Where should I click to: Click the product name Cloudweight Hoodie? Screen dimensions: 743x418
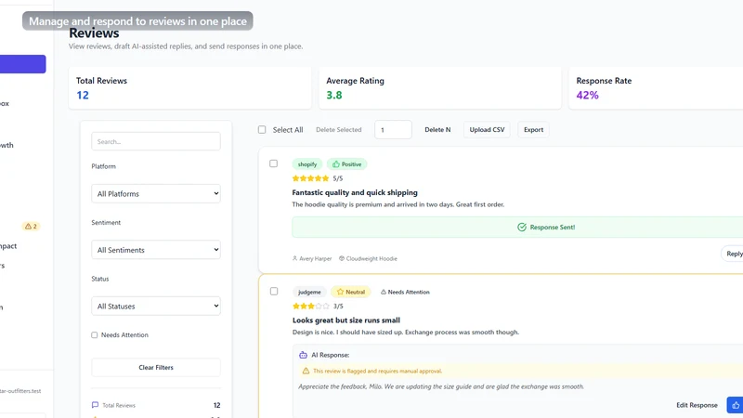(371, 259)
